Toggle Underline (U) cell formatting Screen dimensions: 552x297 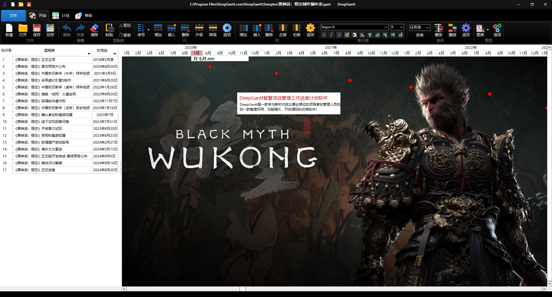(x=339, y=35)
